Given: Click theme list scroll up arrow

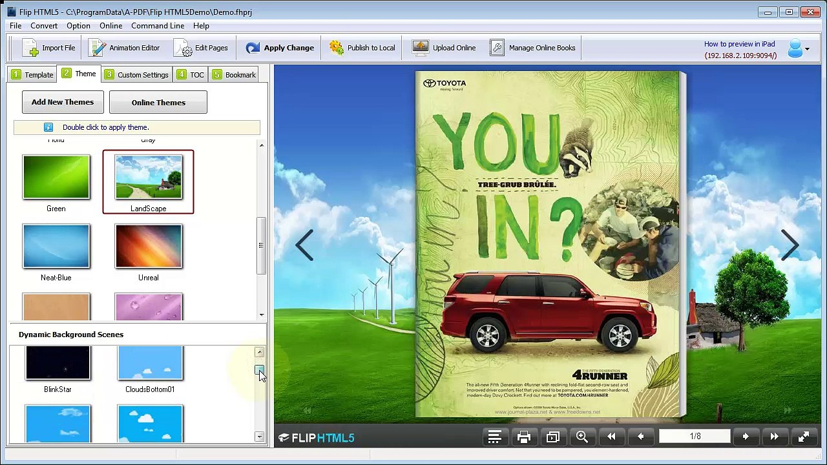Looking at the screenshot, I should pyautogui.click(x=261, y=145).
